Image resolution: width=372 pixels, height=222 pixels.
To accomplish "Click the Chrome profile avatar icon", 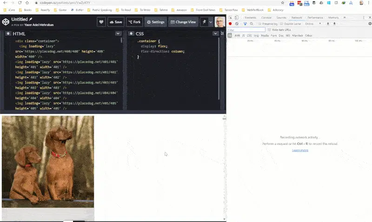I will [361, 3].
